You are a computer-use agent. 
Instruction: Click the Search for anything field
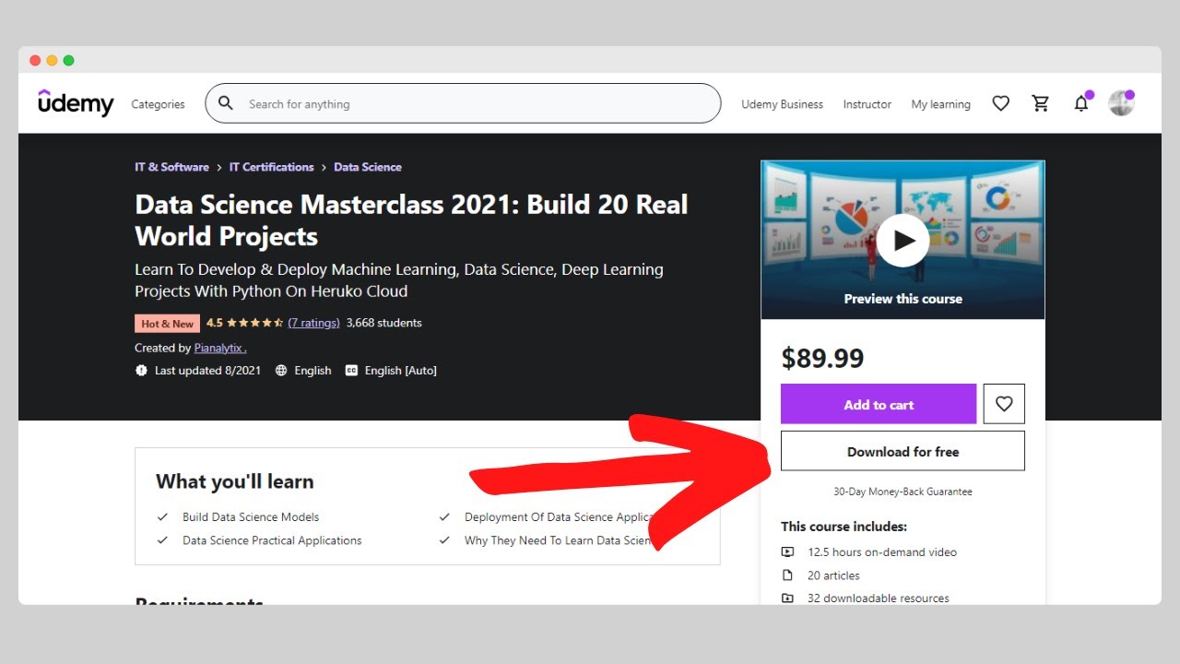pyautogui.click(x=463, y=103)
